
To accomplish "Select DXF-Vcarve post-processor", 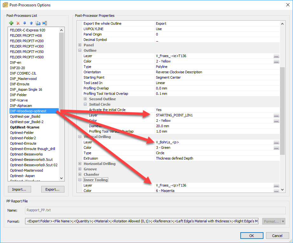I will click(19, 100).
